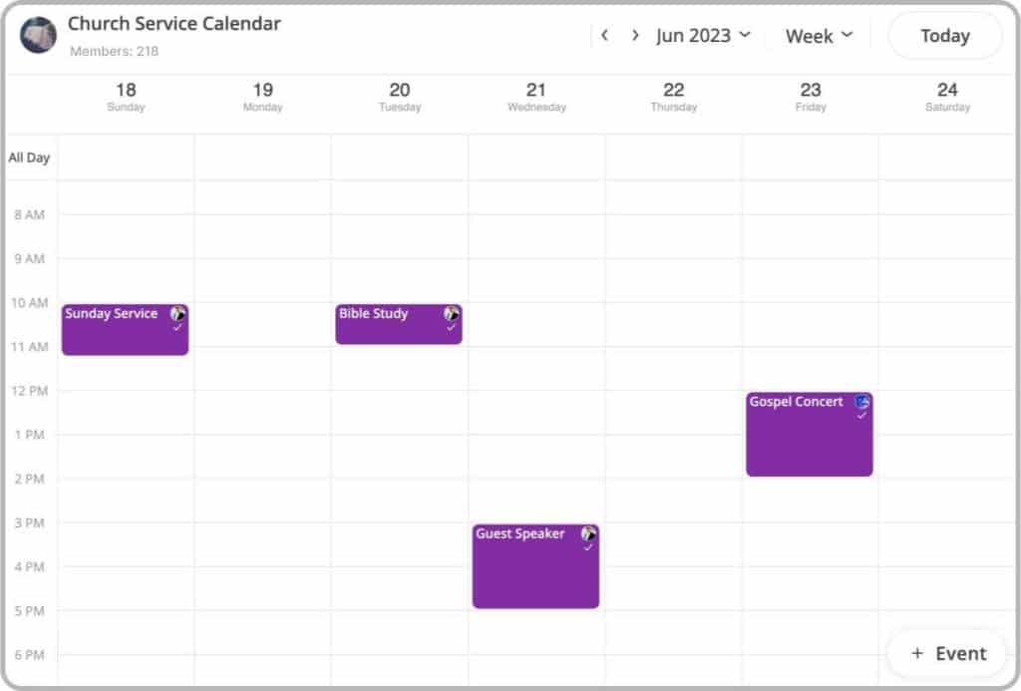The height and width of the screenshot is (691, 1021).
Task: Go to previous week with the left arrow
Action: [605, 35]
